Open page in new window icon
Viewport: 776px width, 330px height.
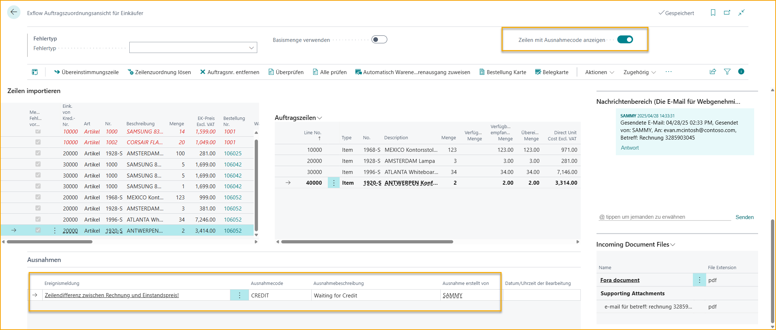point(727,13)
